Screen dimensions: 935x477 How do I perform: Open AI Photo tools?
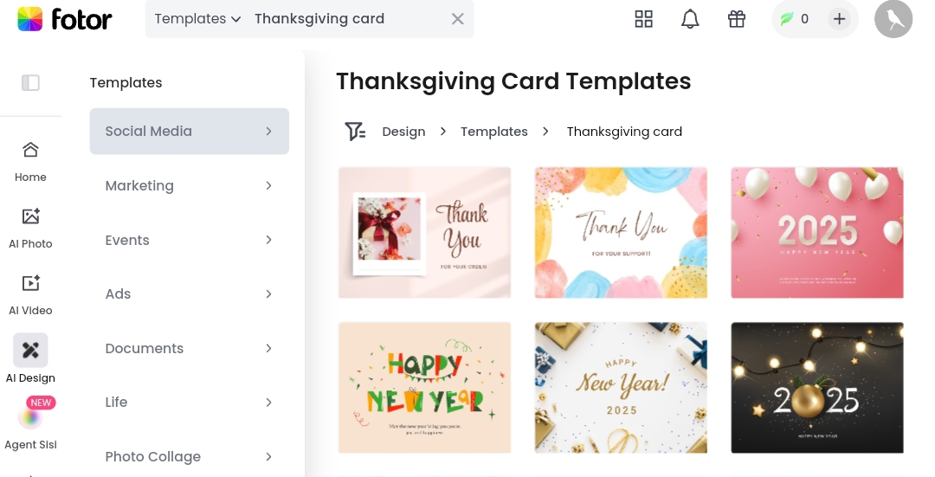pos(30,229)
